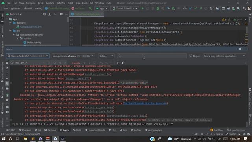Open the Layout Inspector button
The image size is (252, 142).
click(236, 130)
